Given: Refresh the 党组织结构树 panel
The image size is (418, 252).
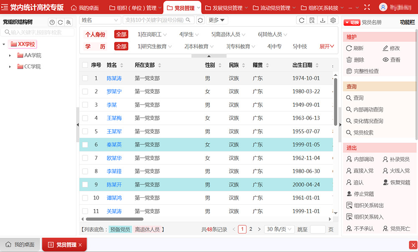Looking at the screenshot, I should 61,23.
